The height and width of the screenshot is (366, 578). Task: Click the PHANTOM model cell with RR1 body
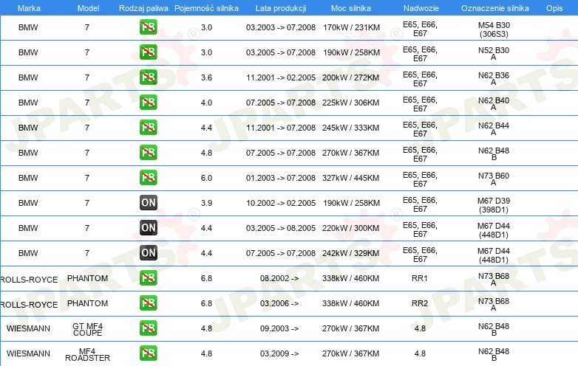(87, 278)
